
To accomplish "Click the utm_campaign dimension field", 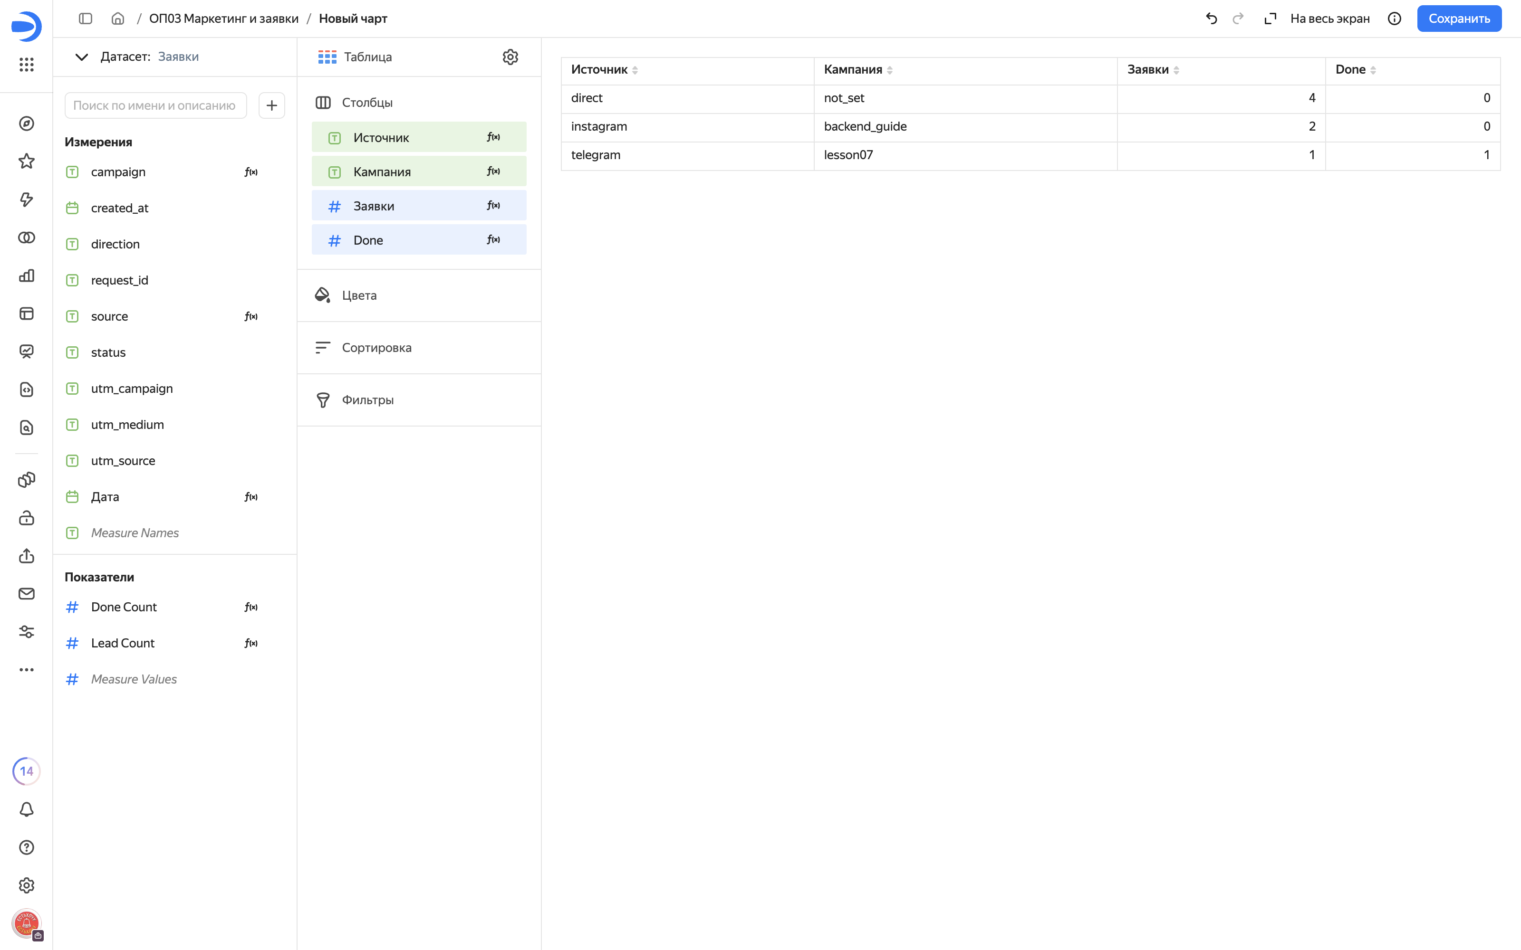I will pos(132,388).
